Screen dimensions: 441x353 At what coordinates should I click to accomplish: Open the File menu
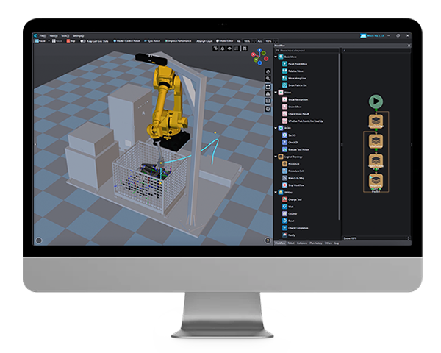coord(43,35)
